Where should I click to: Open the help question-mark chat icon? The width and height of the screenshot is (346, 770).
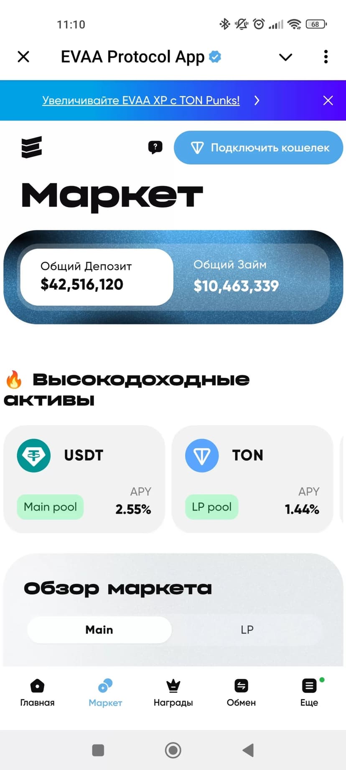tap(155, 147)
